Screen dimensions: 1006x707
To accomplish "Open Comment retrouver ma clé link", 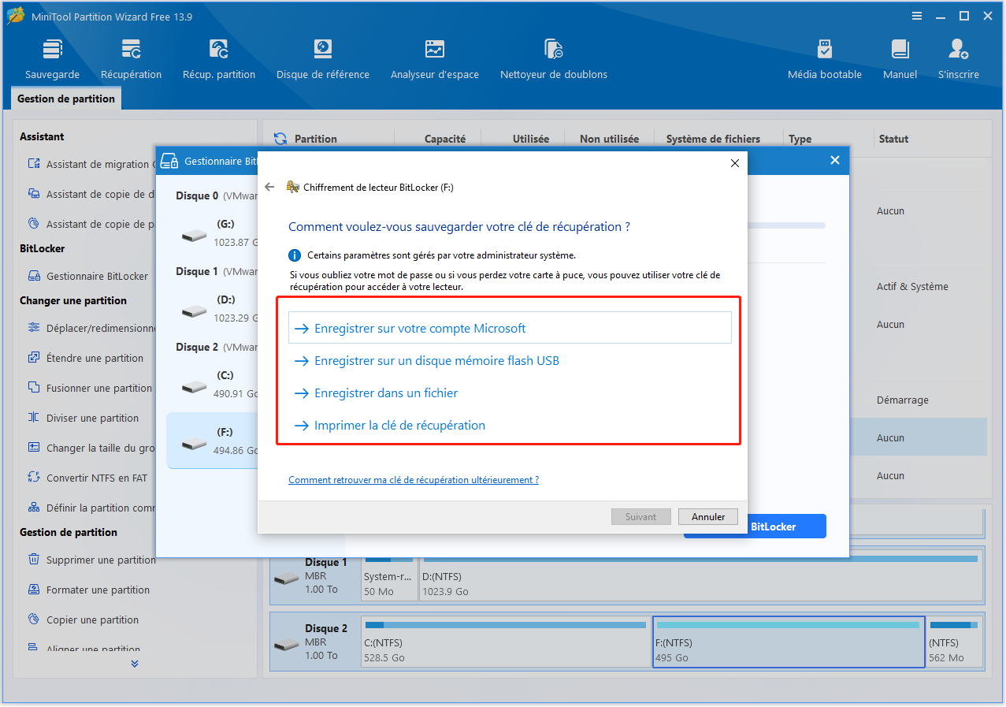I will [x=414, y=479].
